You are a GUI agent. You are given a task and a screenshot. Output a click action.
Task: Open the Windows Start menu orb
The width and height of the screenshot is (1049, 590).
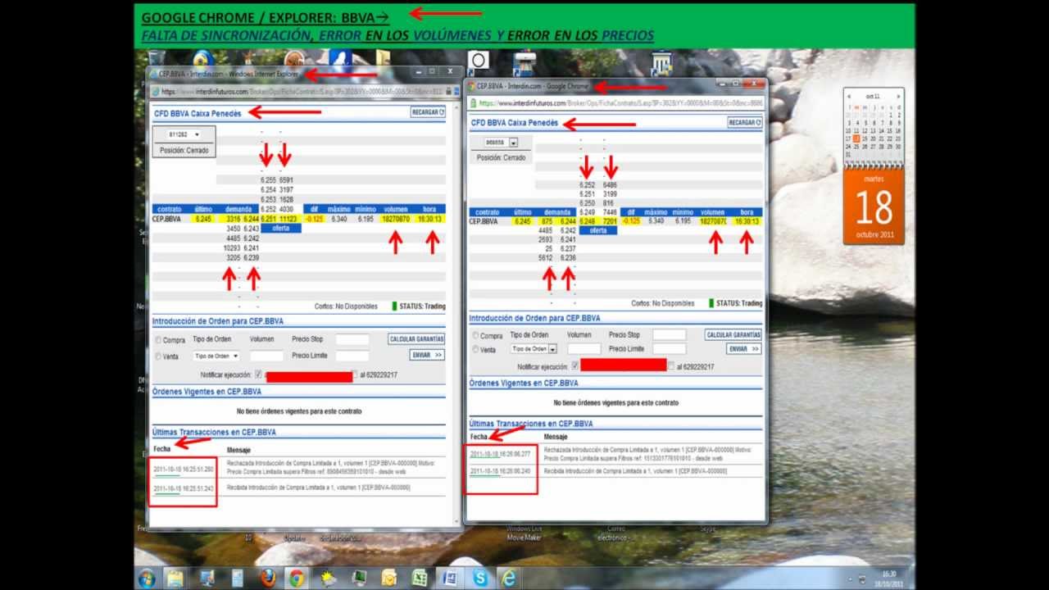[x=147, y=578]
